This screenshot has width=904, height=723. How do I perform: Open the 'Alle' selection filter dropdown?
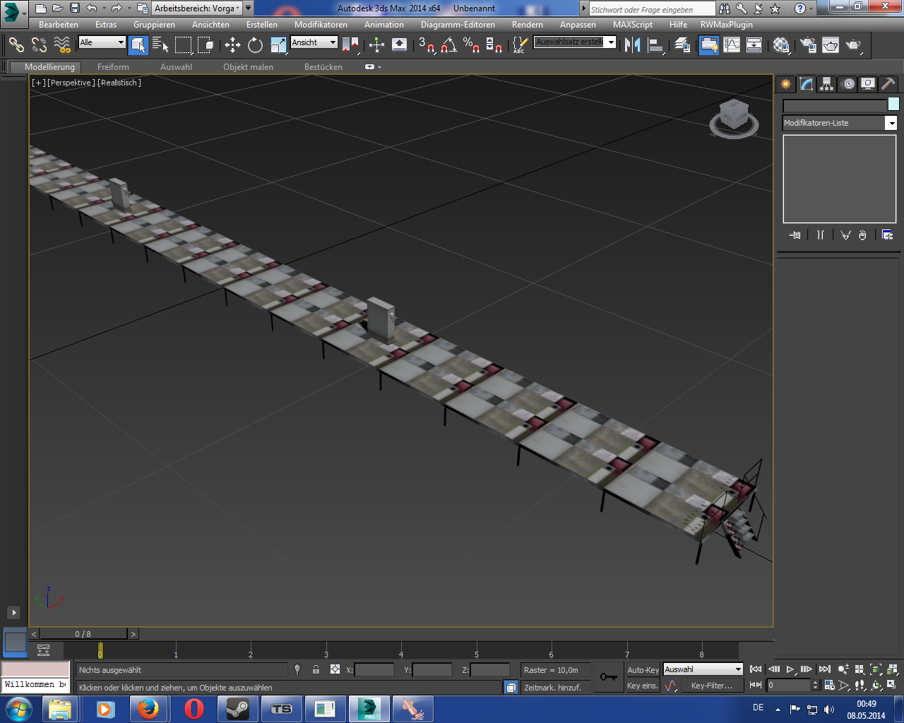pos(102,42)
